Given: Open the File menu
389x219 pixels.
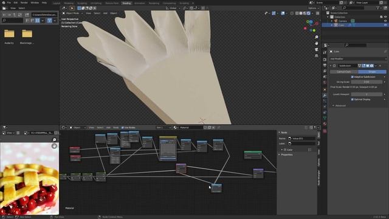Looking at the screenshot, I should (x=9, y=2).
